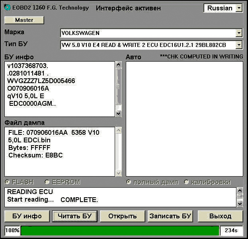Expand the VOLKSWAGEN brand dropdown arrow
The width and height of the screenshot is (248, 239).
tap(239, 33)
